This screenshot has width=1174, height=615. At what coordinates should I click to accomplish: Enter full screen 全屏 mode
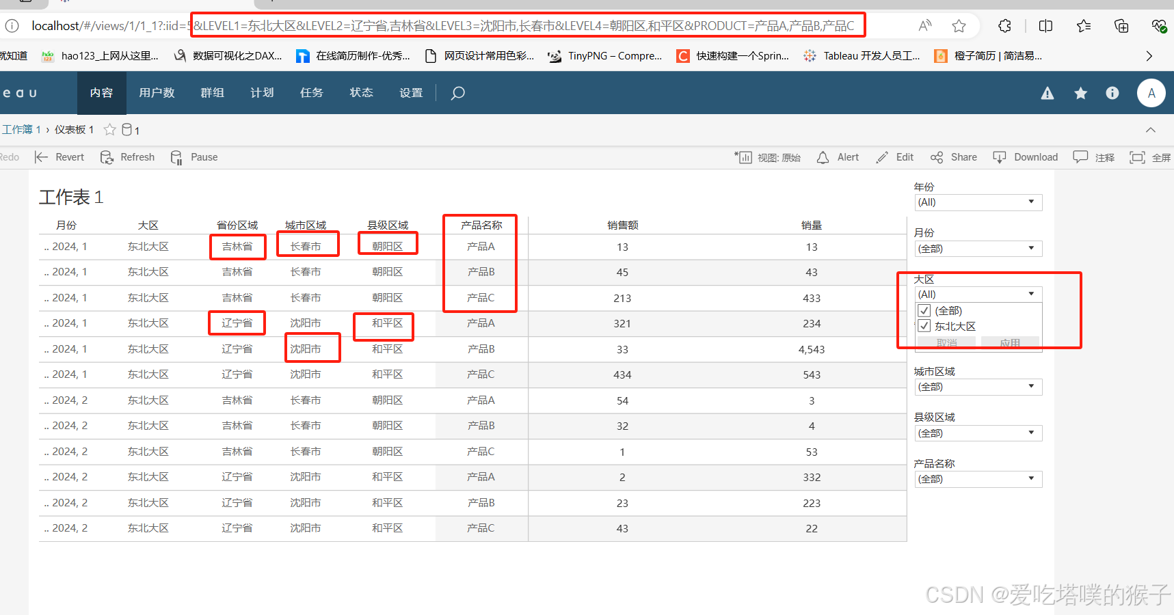click(x=1150, y=158)
